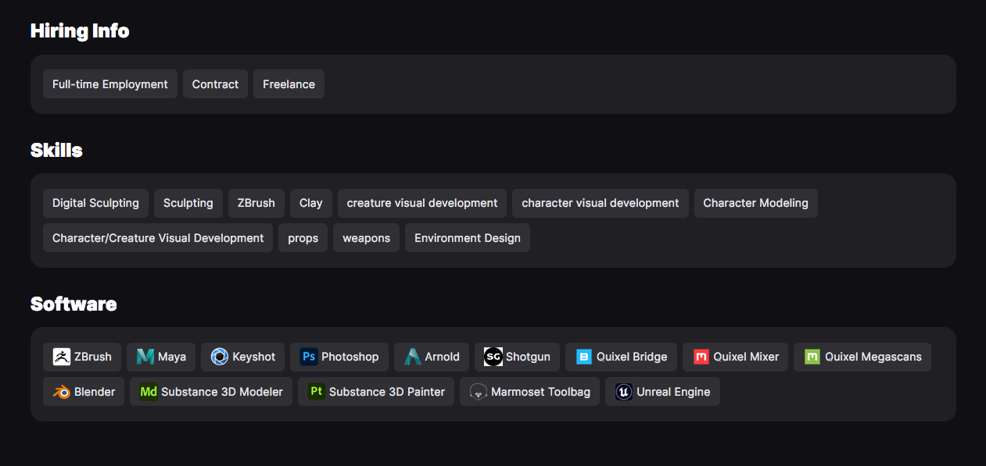
Task: Select the green Quixel Megascans icon
Action: point(812,357)
